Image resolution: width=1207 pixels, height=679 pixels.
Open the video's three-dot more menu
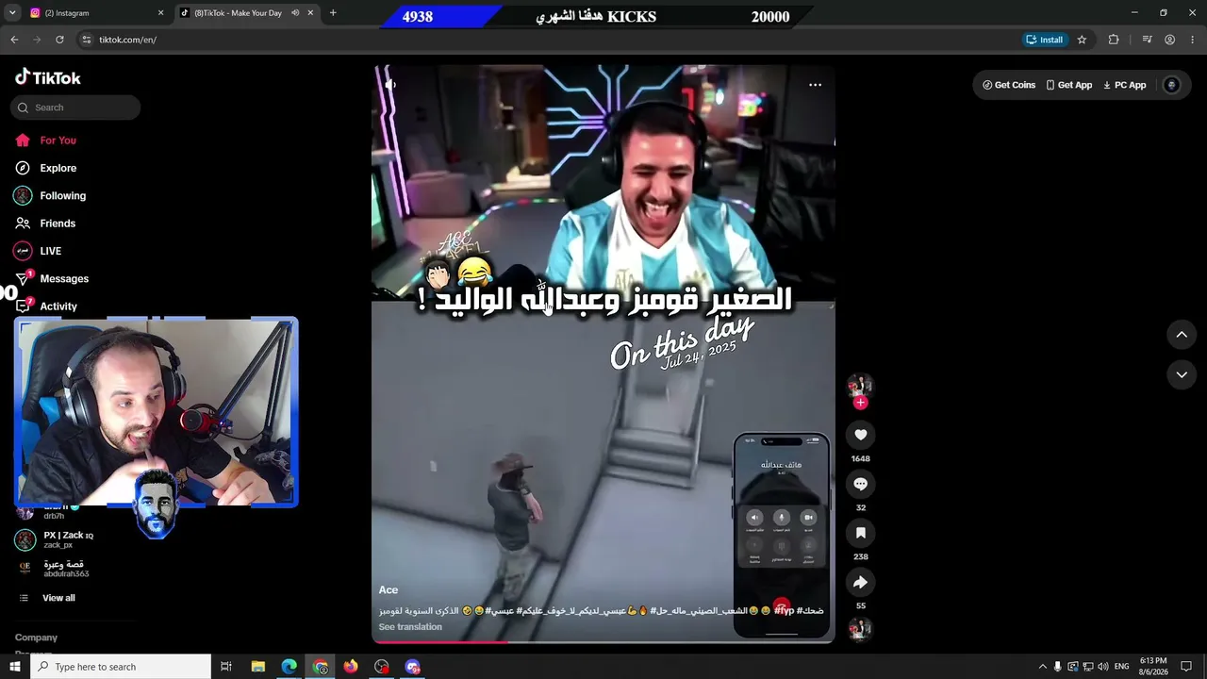(x=815, y=85)
